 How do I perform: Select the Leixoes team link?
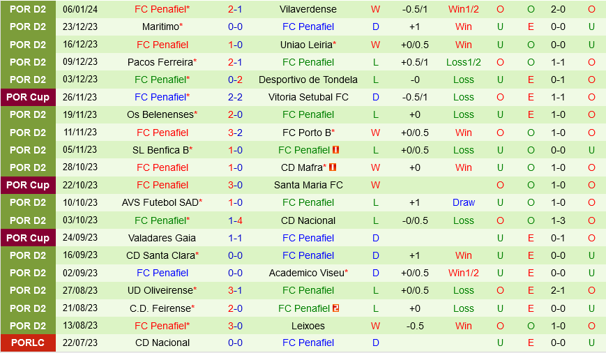[x=308, y=326]
